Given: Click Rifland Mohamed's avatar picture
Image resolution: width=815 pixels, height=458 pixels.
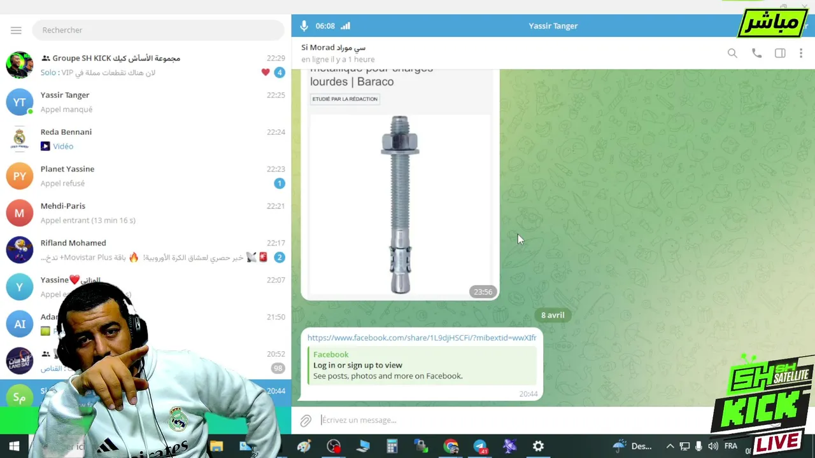Looking at the screenshot, I should tap(20, 249).
